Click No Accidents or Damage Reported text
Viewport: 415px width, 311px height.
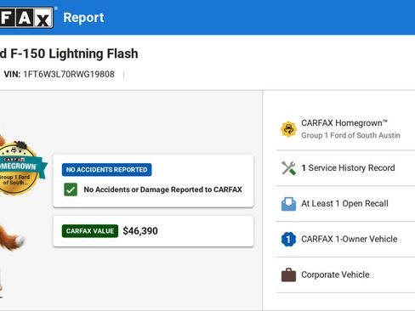[x=162, y=189]
